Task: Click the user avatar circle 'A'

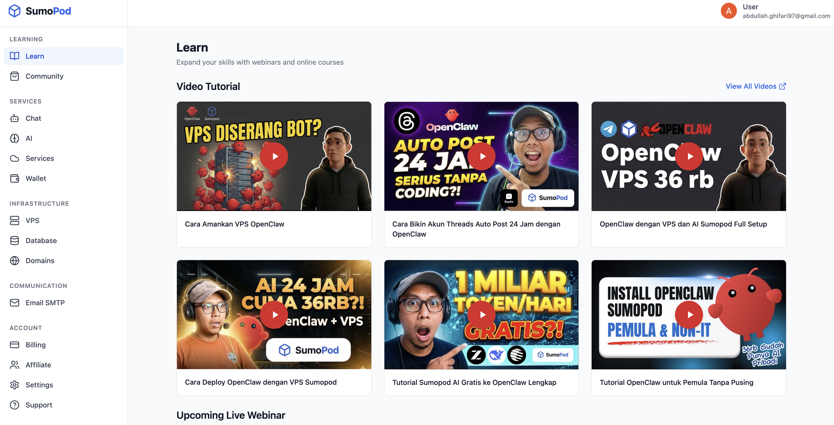Action: pyautogui.click(x=728, y=11)
